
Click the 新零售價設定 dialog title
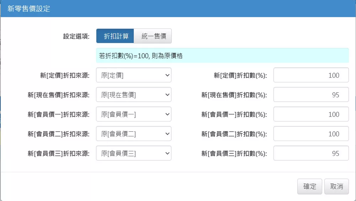pyautogui.click(x=29, y=9)
